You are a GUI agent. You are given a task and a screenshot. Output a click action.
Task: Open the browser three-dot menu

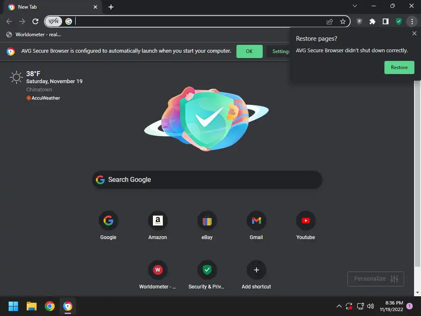(412, 21)
